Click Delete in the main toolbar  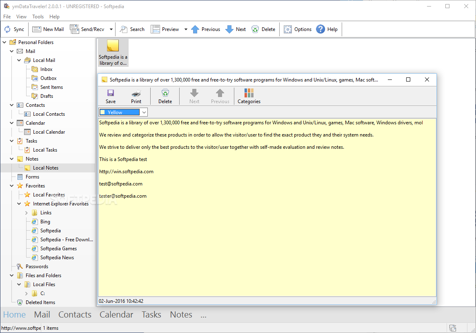point(263,29)
